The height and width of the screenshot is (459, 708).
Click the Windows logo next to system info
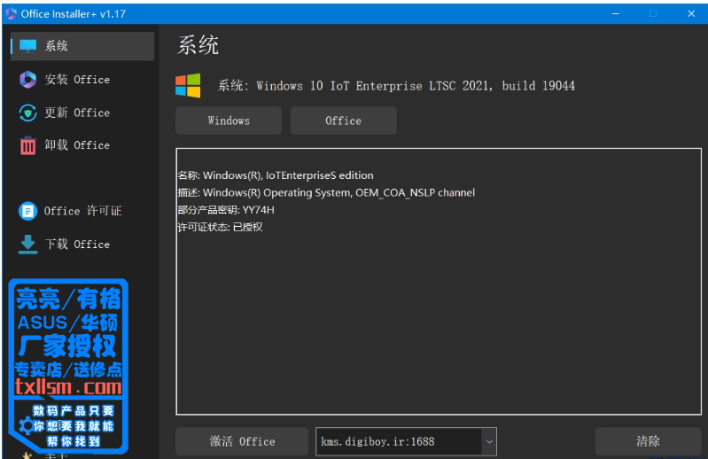click(x=188, y=85)
